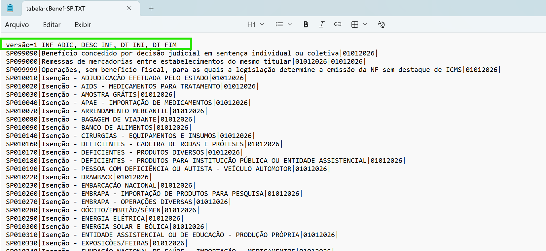Click 'ENERGIA ELÉTRICA' text
The height and width of the screenshot is (251, 546).
[113, 218]
